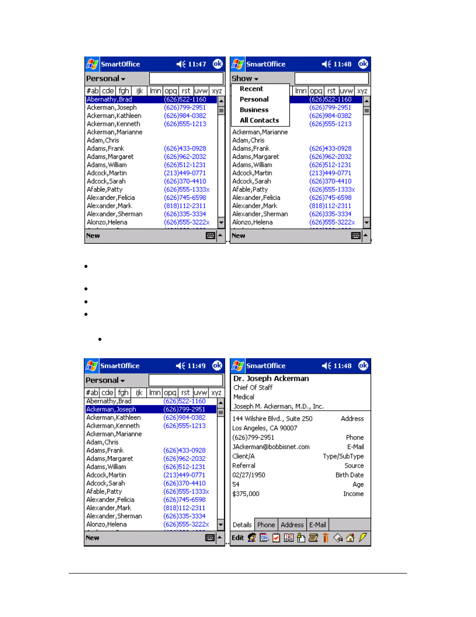Click scroll-down arrow on Show screen list

point(367,222)
